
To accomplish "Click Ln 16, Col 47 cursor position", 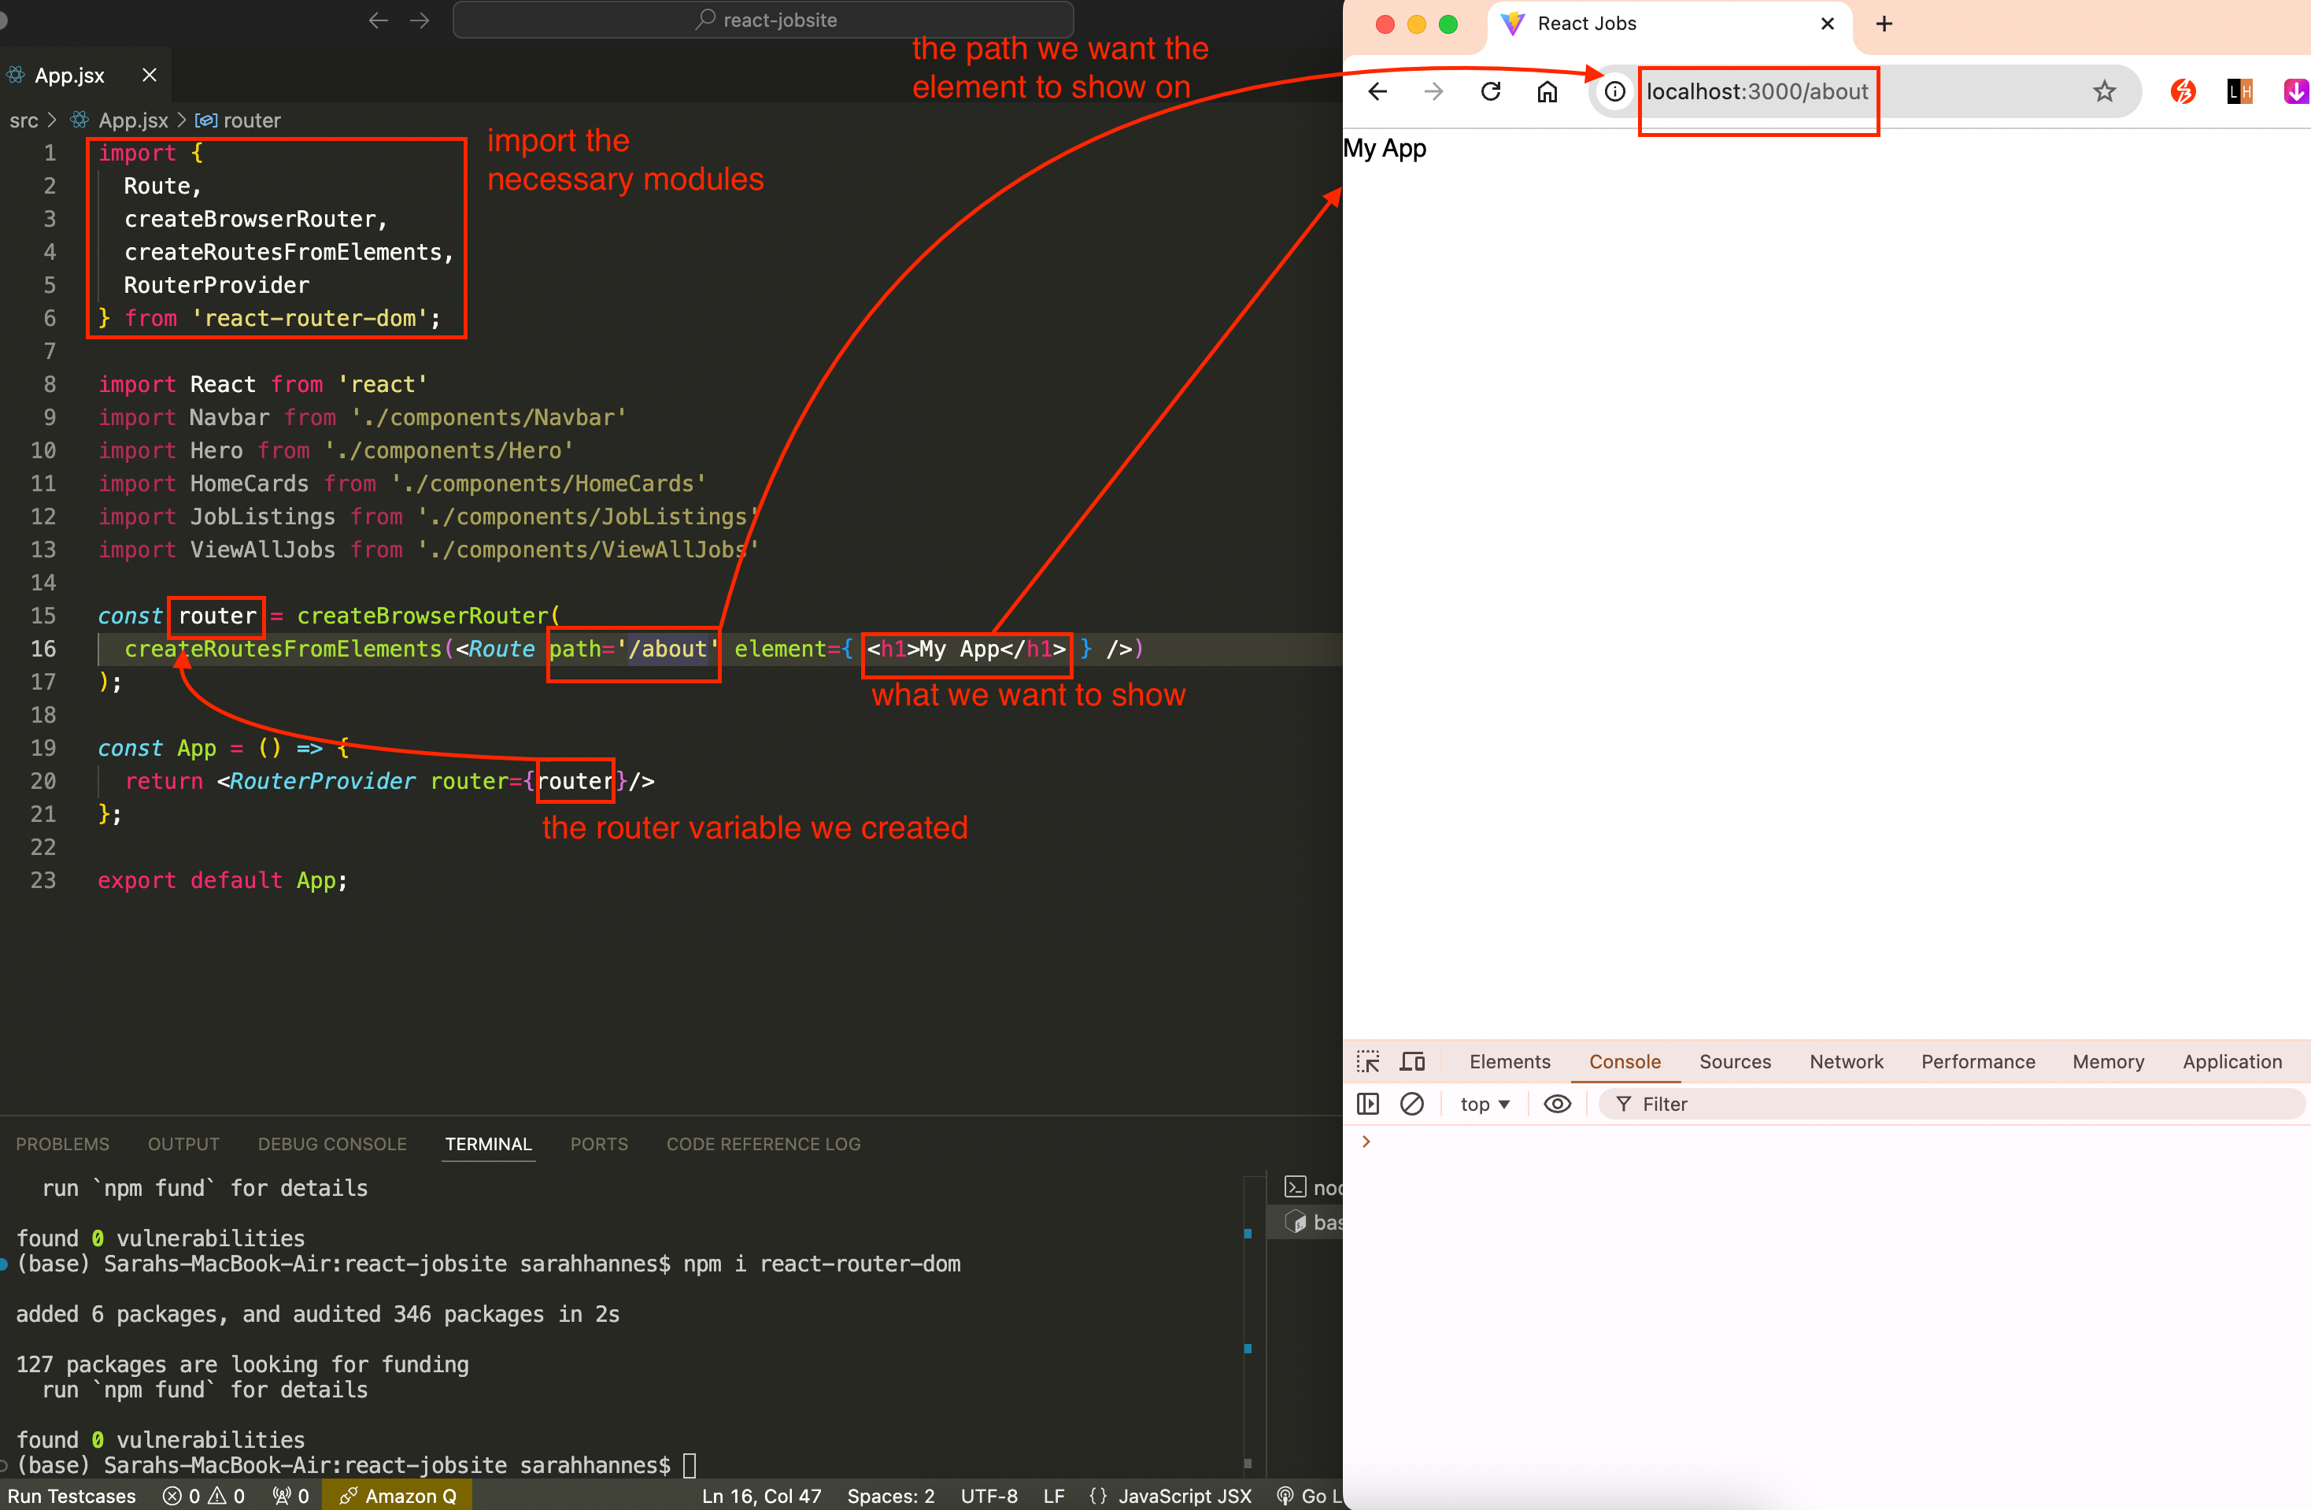I will pos(761,1495).
